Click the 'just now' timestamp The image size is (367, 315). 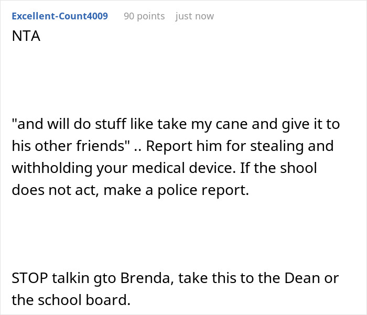(x=195, y=16)
